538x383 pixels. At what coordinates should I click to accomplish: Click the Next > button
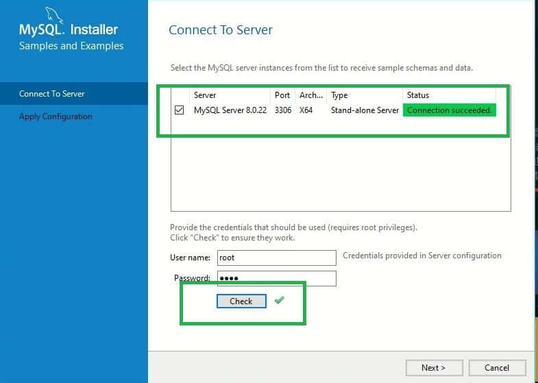(x=434, y=367)
